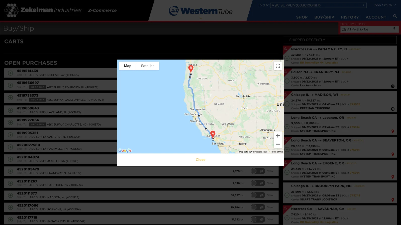Open the Sold to account dropdown

318,5
